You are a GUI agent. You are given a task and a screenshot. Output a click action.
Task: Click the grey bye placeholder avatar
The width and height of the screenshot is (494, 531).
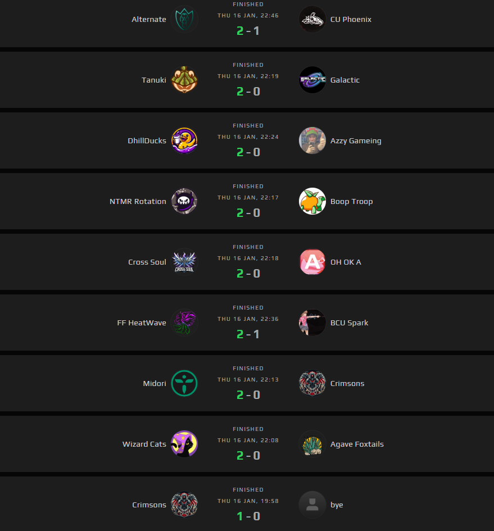click(312, 505)
